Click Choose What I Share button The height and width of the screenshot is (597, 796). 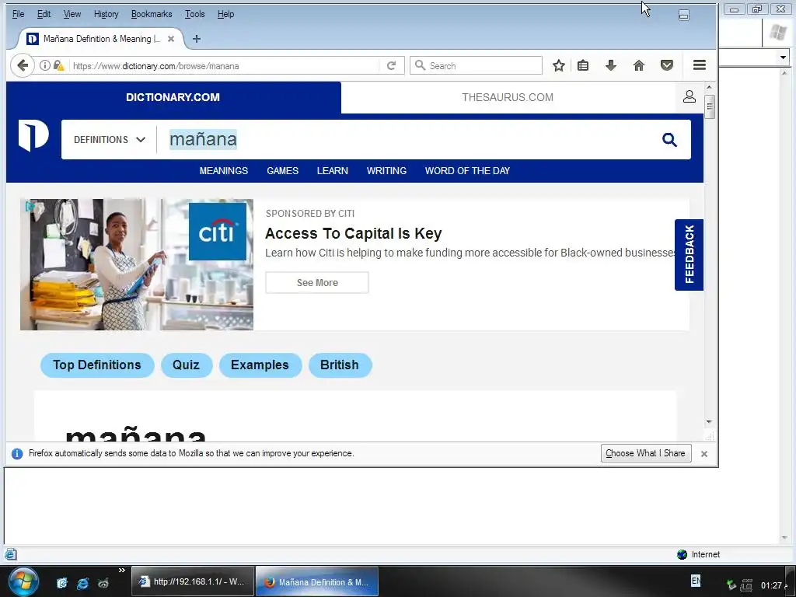coord(646,453)
